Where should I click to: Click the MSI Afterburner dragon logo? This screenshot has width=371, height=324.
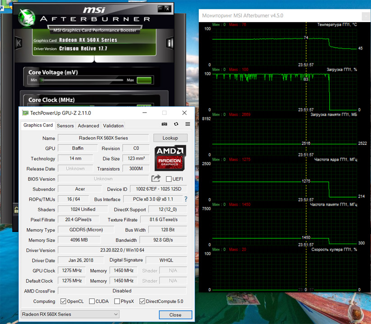click(27, 18)
